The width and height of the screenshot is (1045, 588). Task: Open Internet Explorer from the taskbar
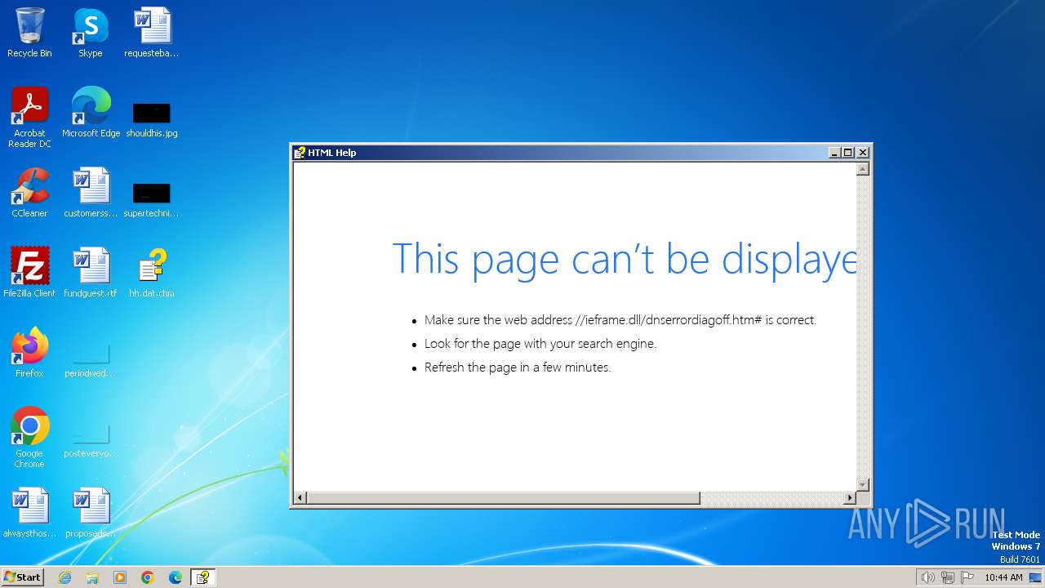click(x=64, y=577)
